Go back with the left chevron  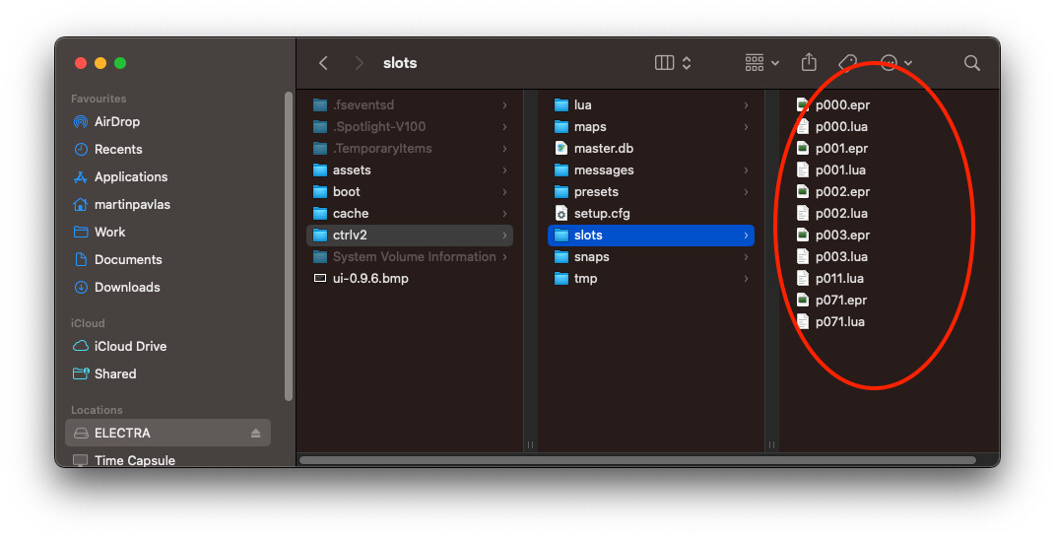[x=324, y=63]
